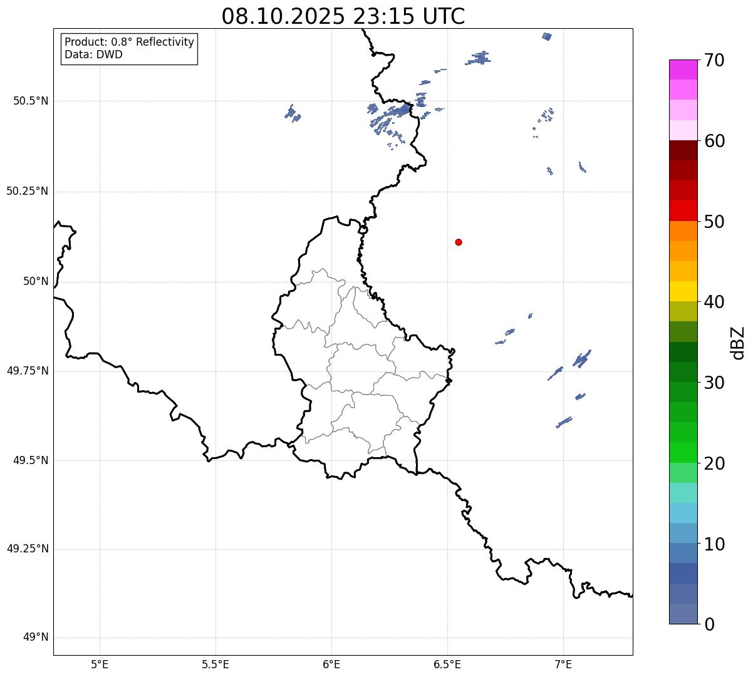Click the colorbar tick label "50"
Screen dimensions: 753x677
[x=715, y=222]
